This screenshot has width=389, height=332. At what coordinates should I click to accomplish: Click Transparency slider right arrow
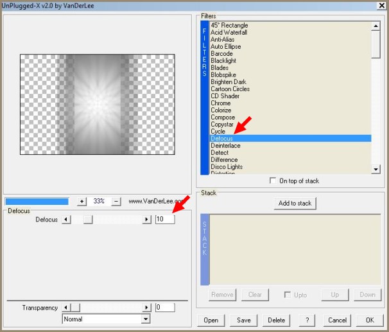pos(147,308)
